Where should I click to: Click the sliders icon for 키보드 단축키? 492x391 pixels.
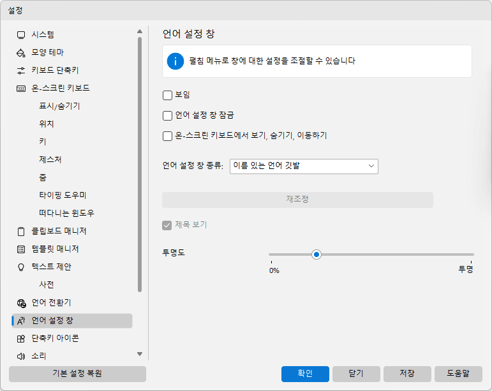[21, 71]
